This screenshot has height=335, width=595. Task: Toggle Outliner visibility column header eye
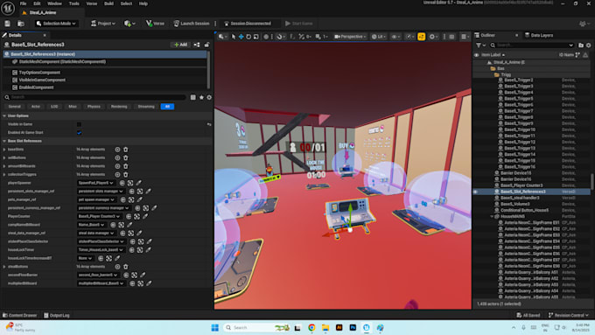477,55
